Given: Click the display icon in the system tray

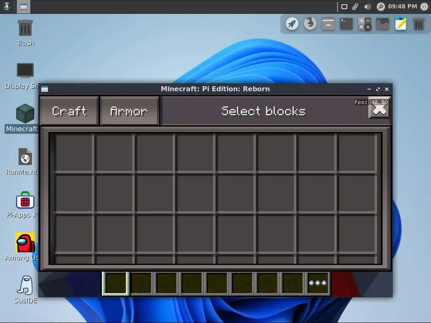Looking at the screenshot, I should tap(344, 7).
